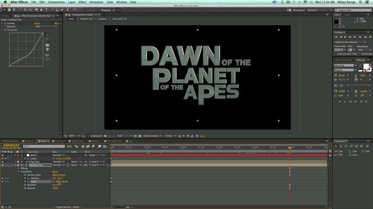Click the Wi-Fi icon in menu bar
This screenshot has height=209, width=373.
[x=305, y=2]
